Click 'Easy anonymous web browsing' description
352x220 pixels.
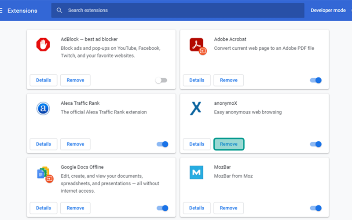[x=248, y=112]
